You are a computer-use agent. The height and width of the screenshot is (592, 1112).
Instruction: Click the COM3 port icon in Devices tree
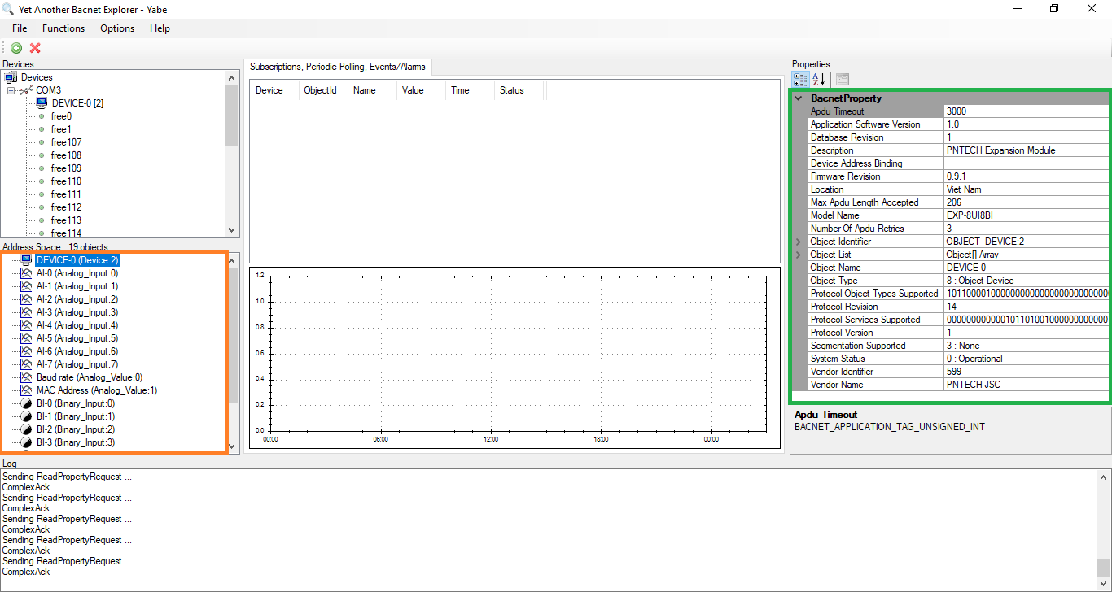click(x=24, y=89)
